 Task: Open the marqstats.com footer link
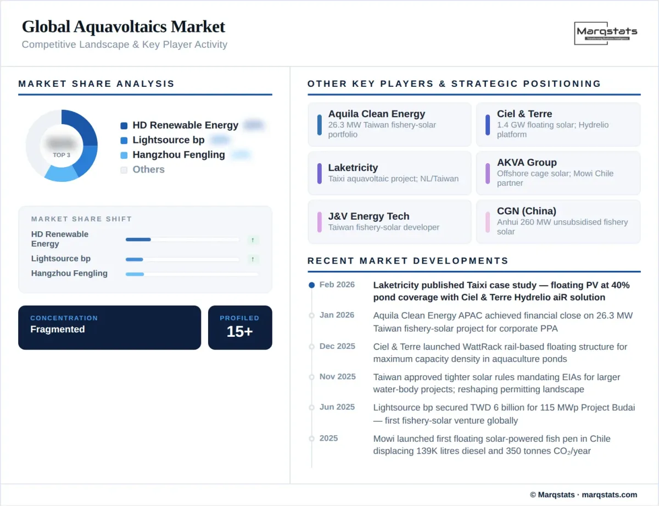pos(610,494)
